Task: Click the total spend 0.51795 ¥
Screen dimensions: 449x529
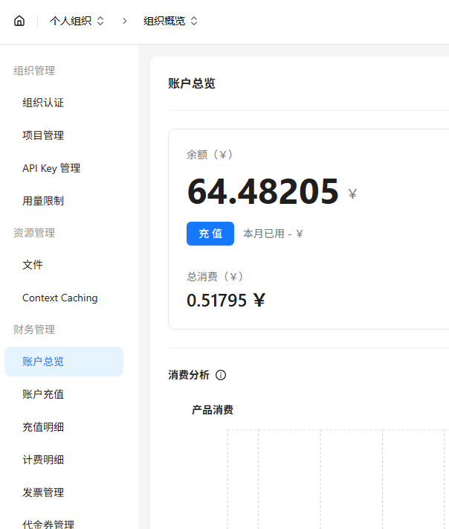Action: 226,301
